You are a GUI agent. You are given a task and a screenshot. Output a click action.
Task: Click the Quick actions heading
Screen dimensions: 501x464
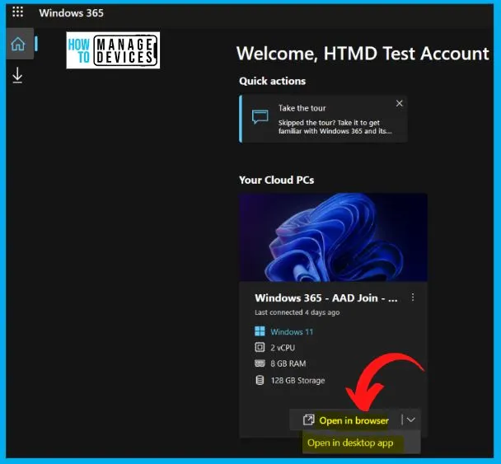click(x=272, y=81)
